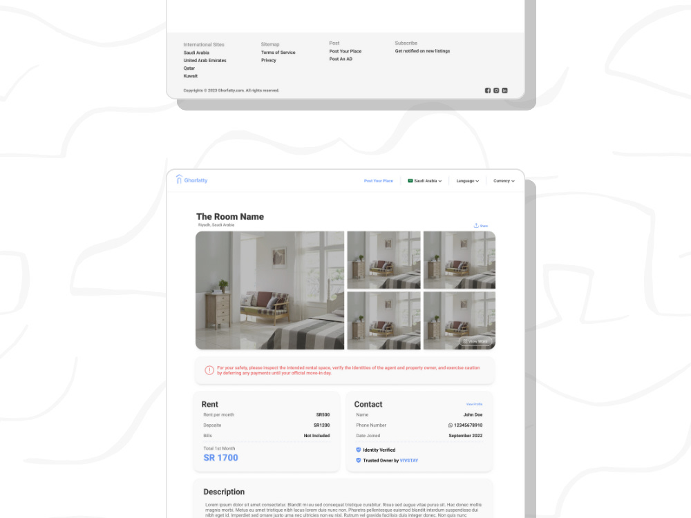Expand the Language dropdown

coord(468,181)
